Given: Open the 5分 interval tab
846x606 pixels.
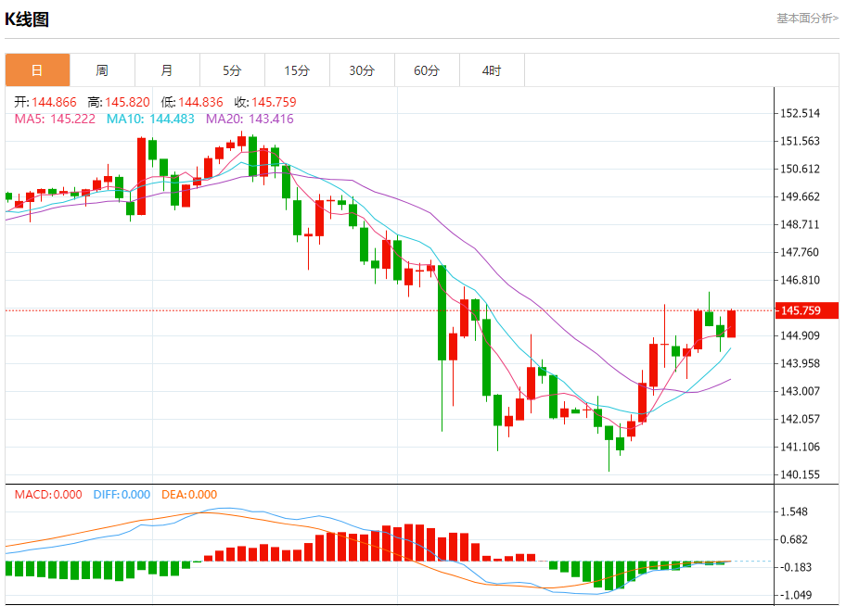Looking at the screenshot, I should click(232, 70).
